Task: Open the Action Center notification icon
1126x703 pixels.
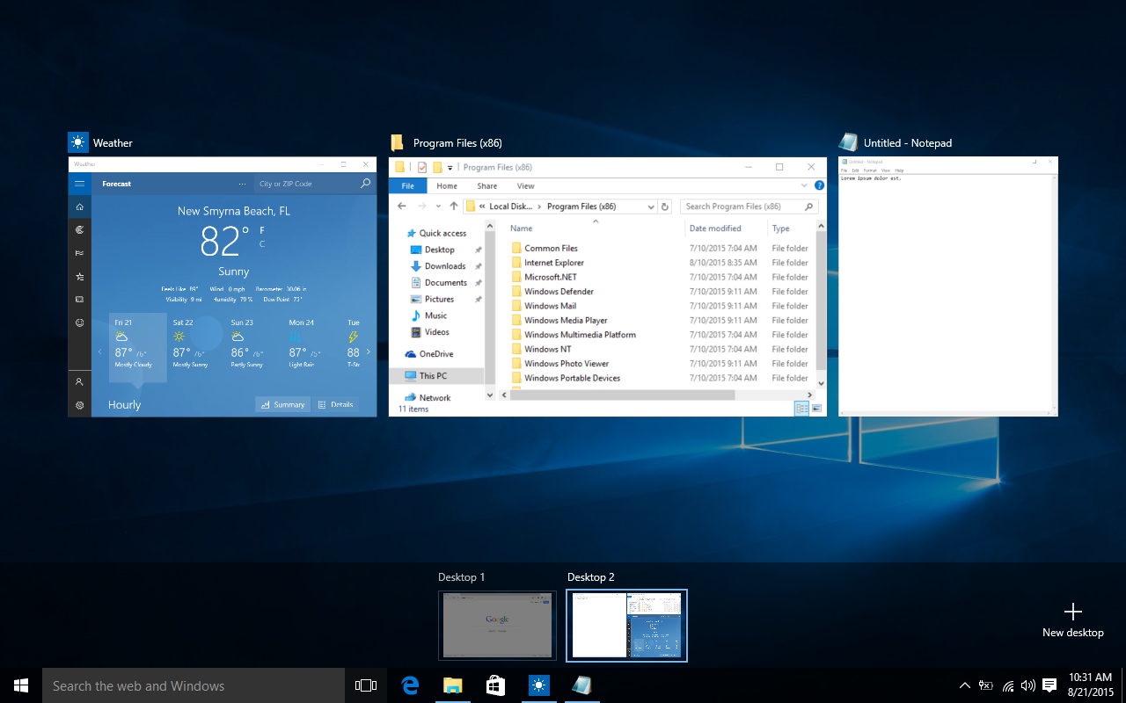Action: (x=1049, y=685)
